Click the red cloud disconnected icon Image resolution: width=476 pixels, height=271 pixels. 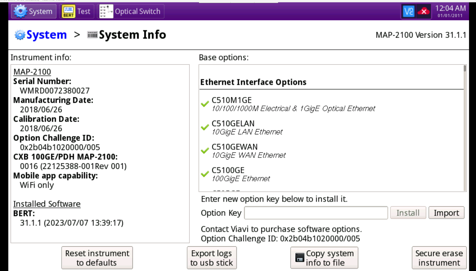(x=423, y=12)
